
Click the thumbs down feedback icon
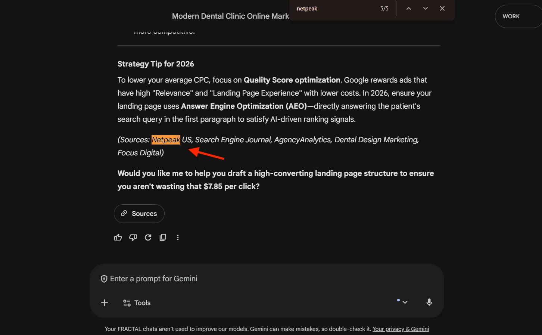pos(133,238)
